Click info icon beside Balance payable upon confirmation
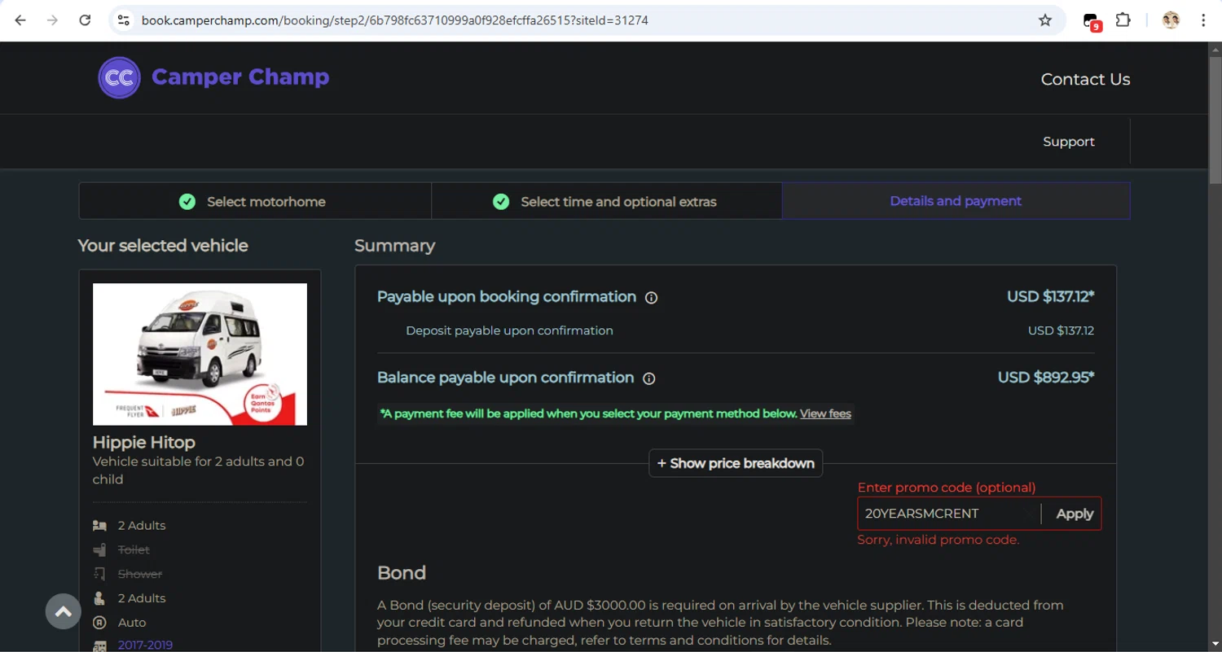1222x652 pixels. point(649,379)
